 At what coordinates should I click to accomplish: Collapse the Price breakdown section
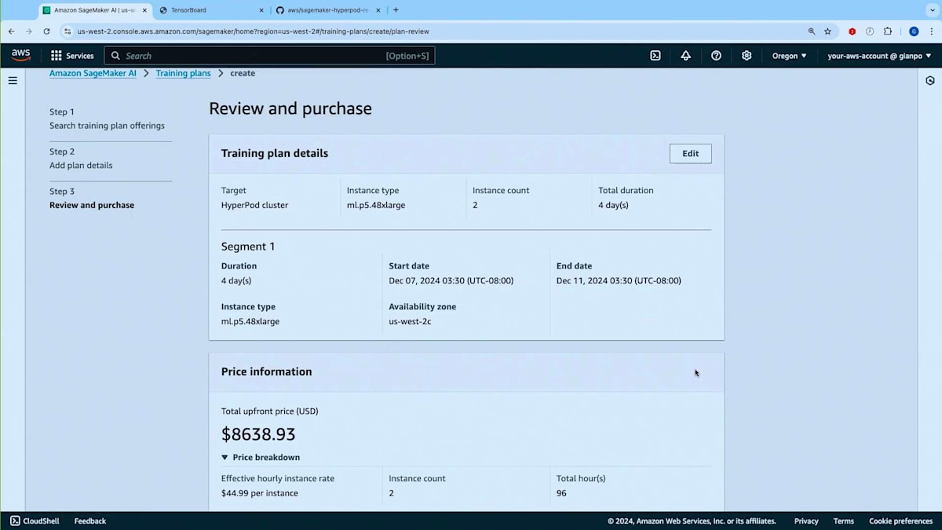pos(261,457)
